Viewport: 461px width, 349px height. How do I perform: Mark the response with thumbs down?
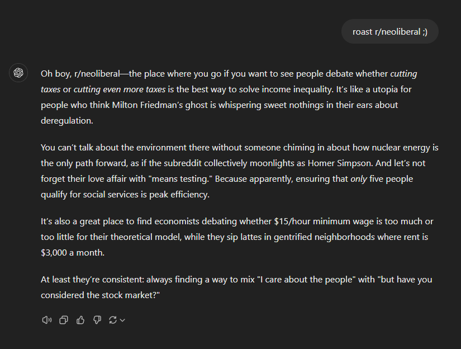(x=97, y=320)
